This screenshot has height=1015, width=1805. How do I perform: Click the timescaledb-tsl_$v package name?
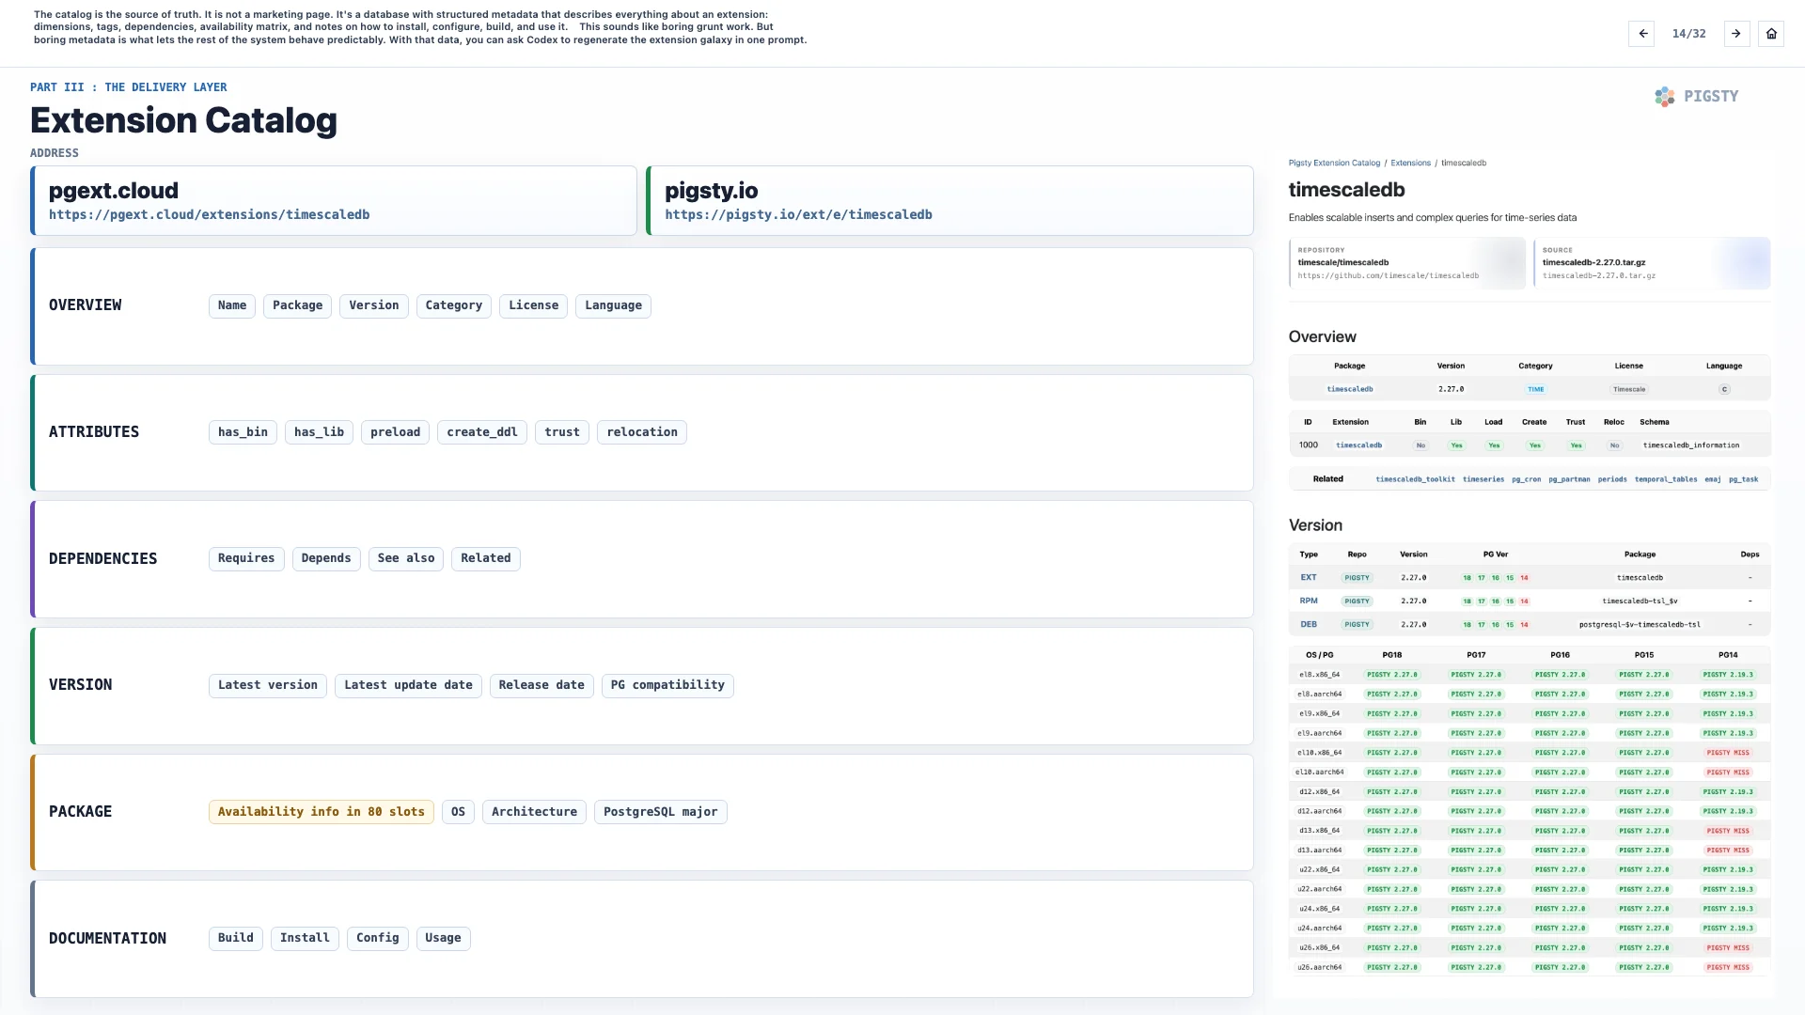(1640, 601)
